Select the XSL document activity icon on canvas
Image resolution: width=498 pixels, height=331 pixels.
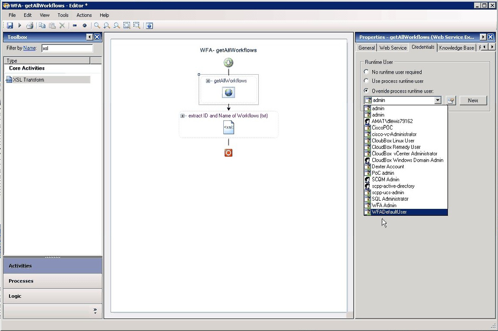pos(228,127)
